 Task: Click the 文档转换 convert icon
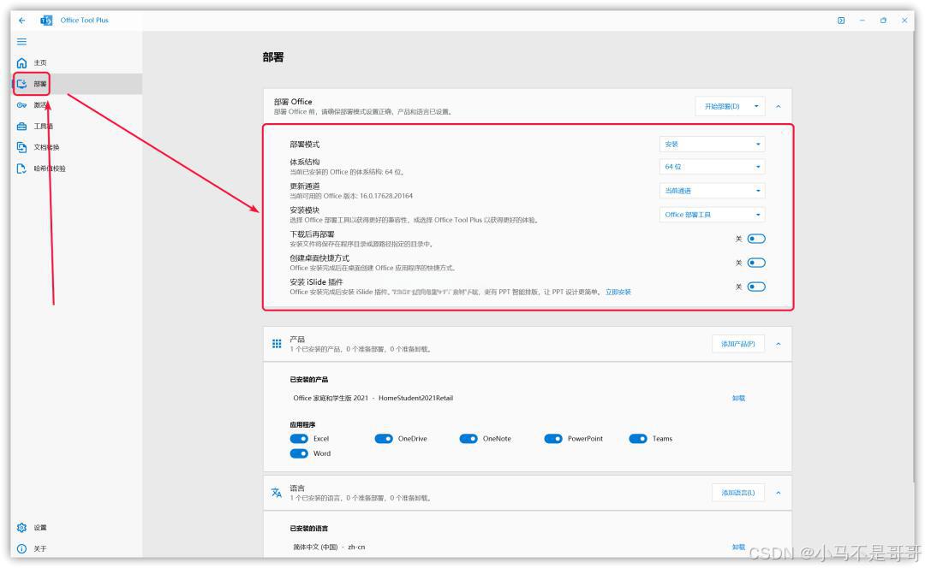[x=21, y=147]
